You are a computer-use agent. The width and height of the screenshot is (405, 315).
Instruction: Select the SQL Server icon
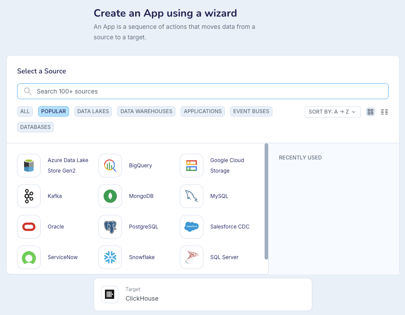[x=192, y=257]
